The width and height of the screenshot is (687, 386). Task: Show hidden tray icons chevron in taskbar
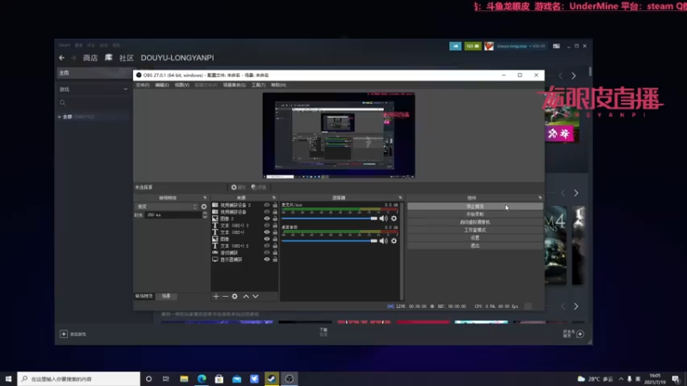621,379
